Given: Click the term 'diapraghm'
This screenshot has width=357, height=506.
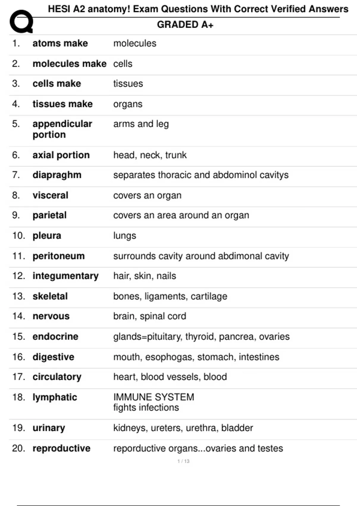Looking at the screenshot, I should click(57, 175).
